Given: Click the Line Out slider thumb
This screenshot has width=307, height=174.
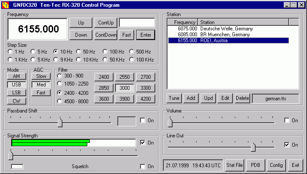Looking at the screenshot, I should 253,147.
